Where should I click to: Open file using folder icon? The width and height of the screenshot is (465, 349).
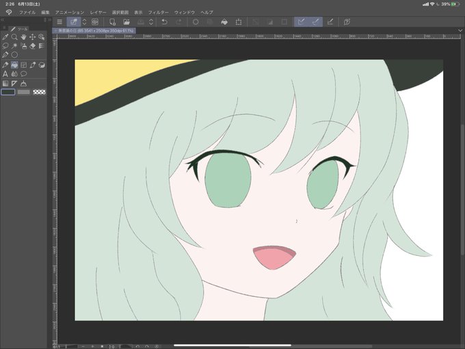(127, 22)
